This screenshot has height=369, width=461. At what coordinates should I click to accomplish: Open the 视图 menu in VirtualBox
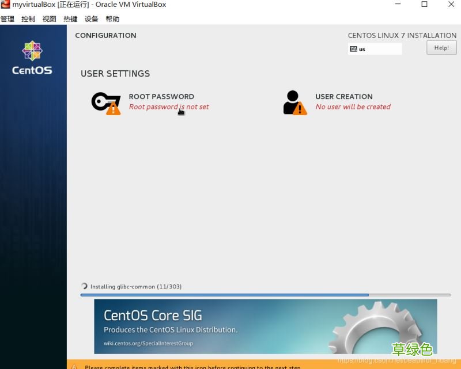tap(49, 18)
